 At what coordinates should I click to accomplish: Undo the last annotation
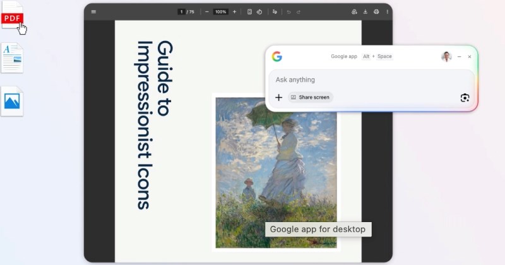click(289, 11)
